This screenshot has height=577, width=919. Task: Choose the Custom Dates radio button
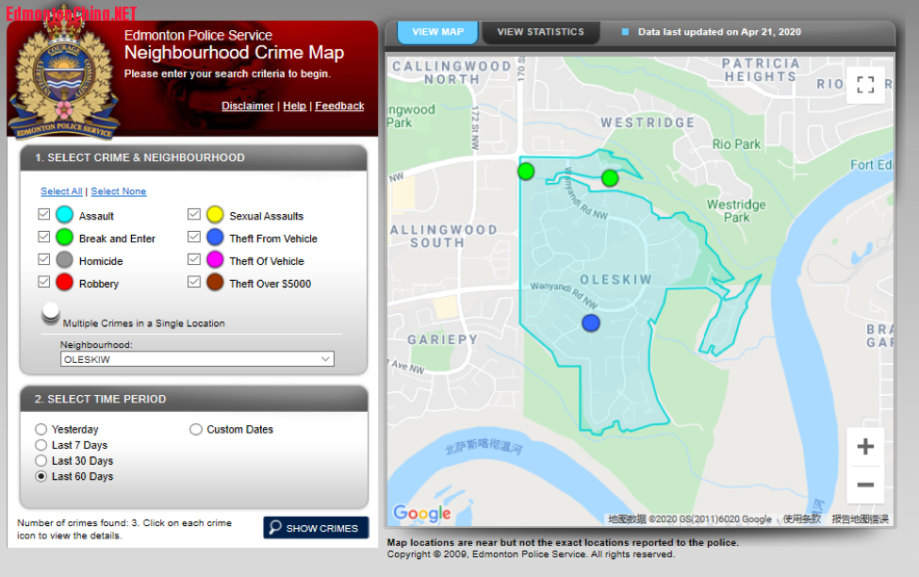[x=196, y=429]
